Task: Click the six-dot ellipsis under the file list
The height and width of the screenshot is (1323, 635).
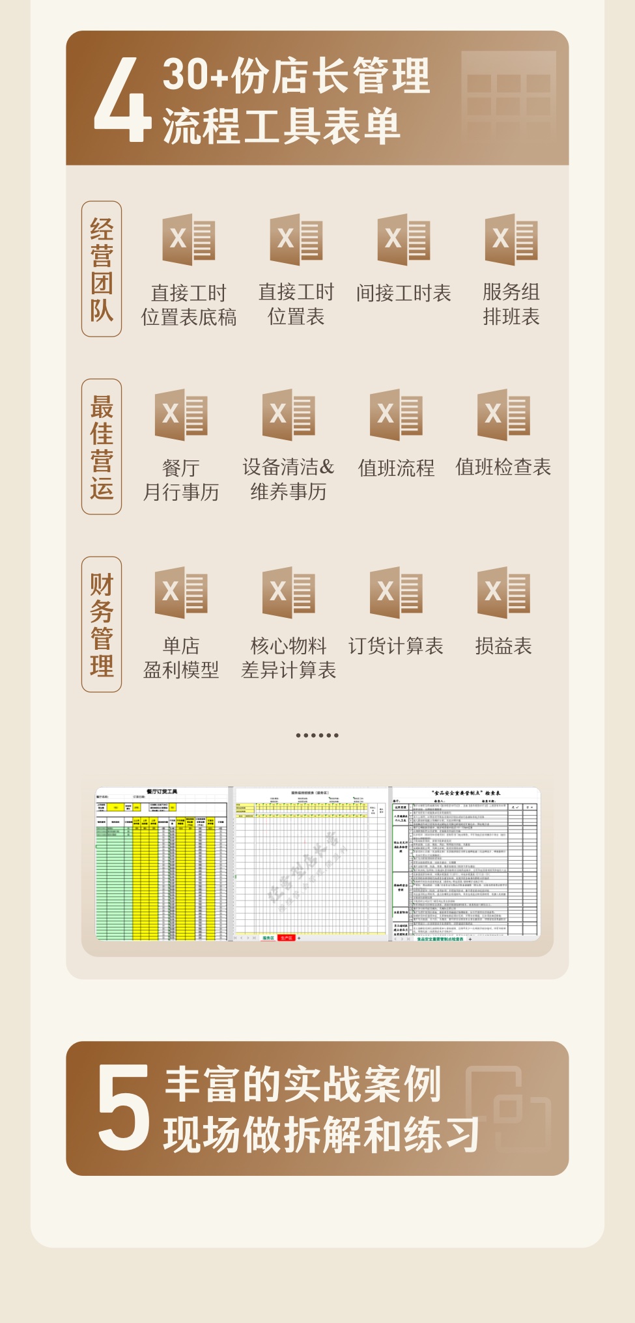Action: click(x=317, y=736)
